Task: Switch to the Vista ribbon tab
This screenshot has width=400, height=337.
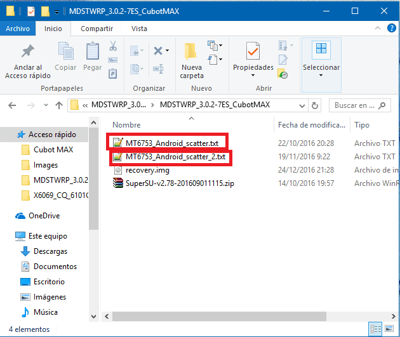Action: (x=139, y=29)
